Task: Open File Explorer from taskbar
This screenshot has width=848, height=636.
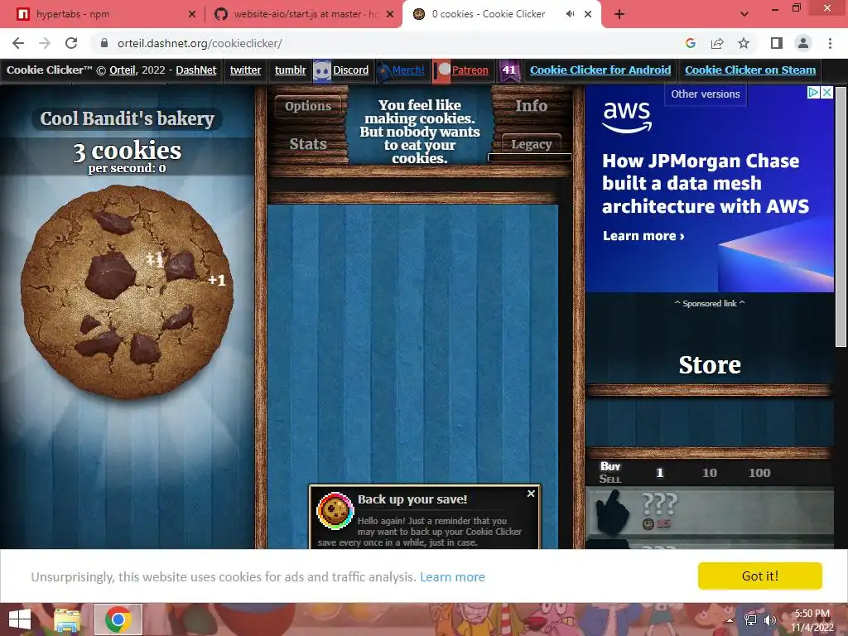Action: pos(68,619)
